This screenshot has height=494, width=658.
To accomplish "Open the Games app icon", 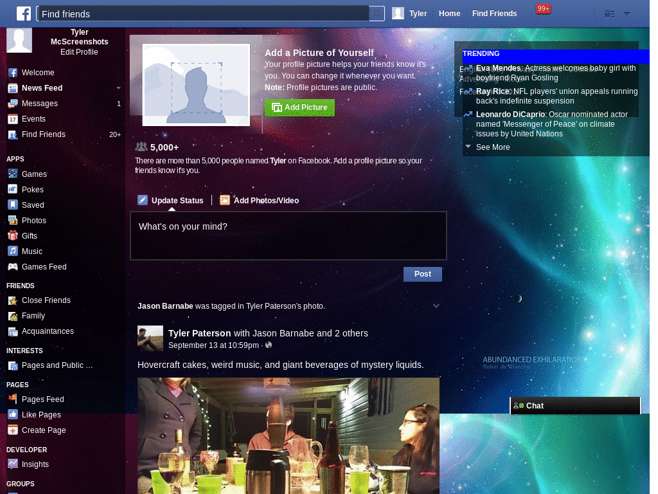I will pyautogui.click(x=13, y=174).
